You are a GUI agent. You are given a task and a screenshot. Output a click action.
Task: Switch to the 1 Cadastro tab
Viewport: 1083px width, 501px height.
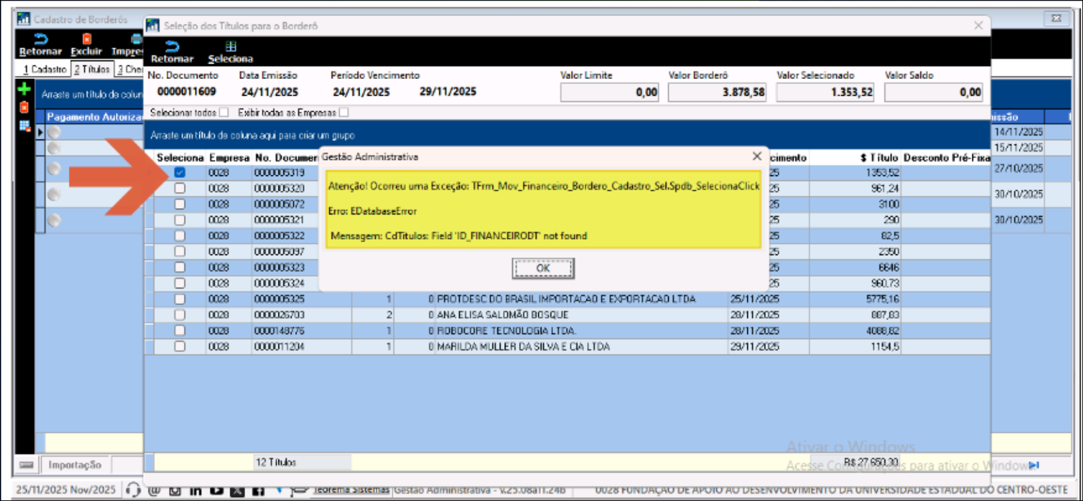44,69
